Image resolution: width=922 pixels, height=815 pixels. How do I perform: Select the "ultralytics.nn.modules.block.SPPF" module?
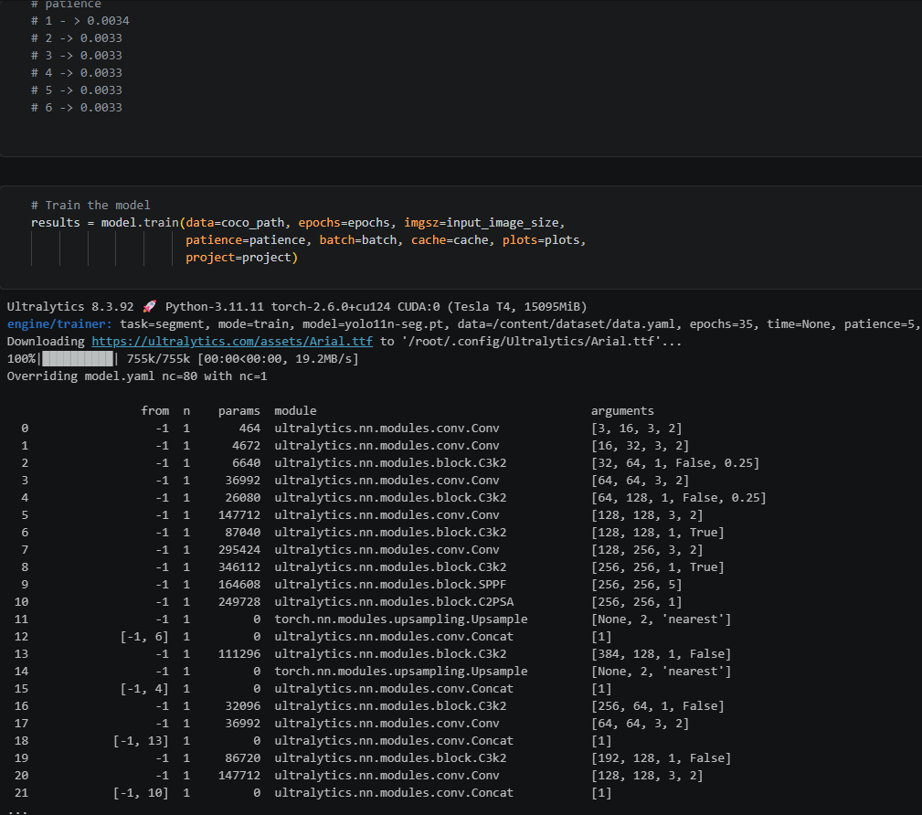(390, 585)
